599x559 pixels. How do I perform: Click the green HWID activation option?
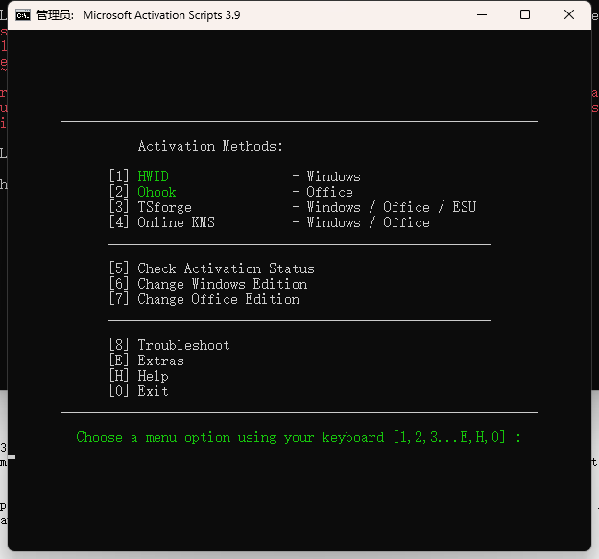[153, 176]
